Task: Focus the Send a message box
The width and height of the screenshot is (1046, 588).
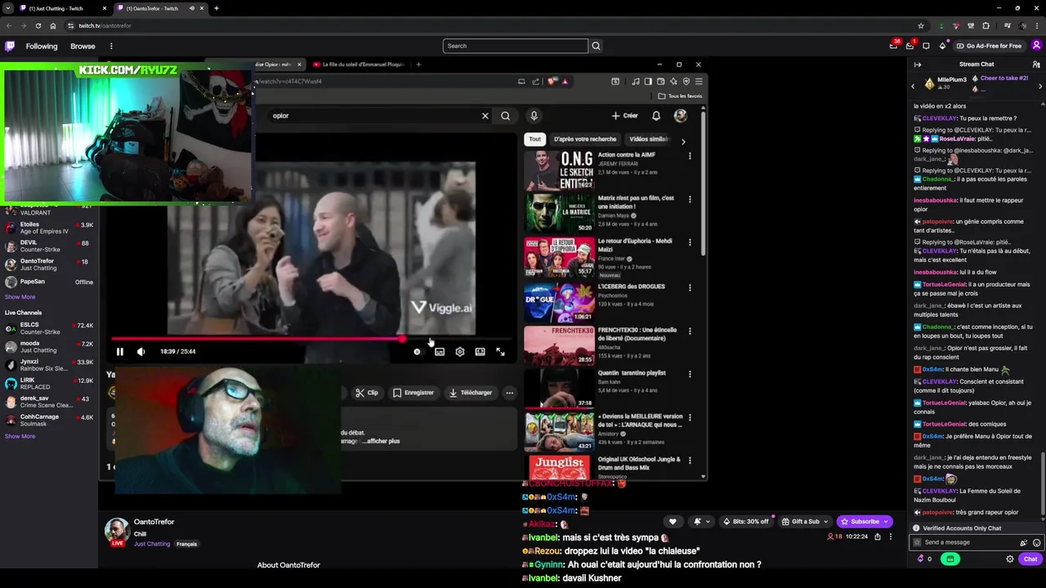Action: (x=968, y=542)
